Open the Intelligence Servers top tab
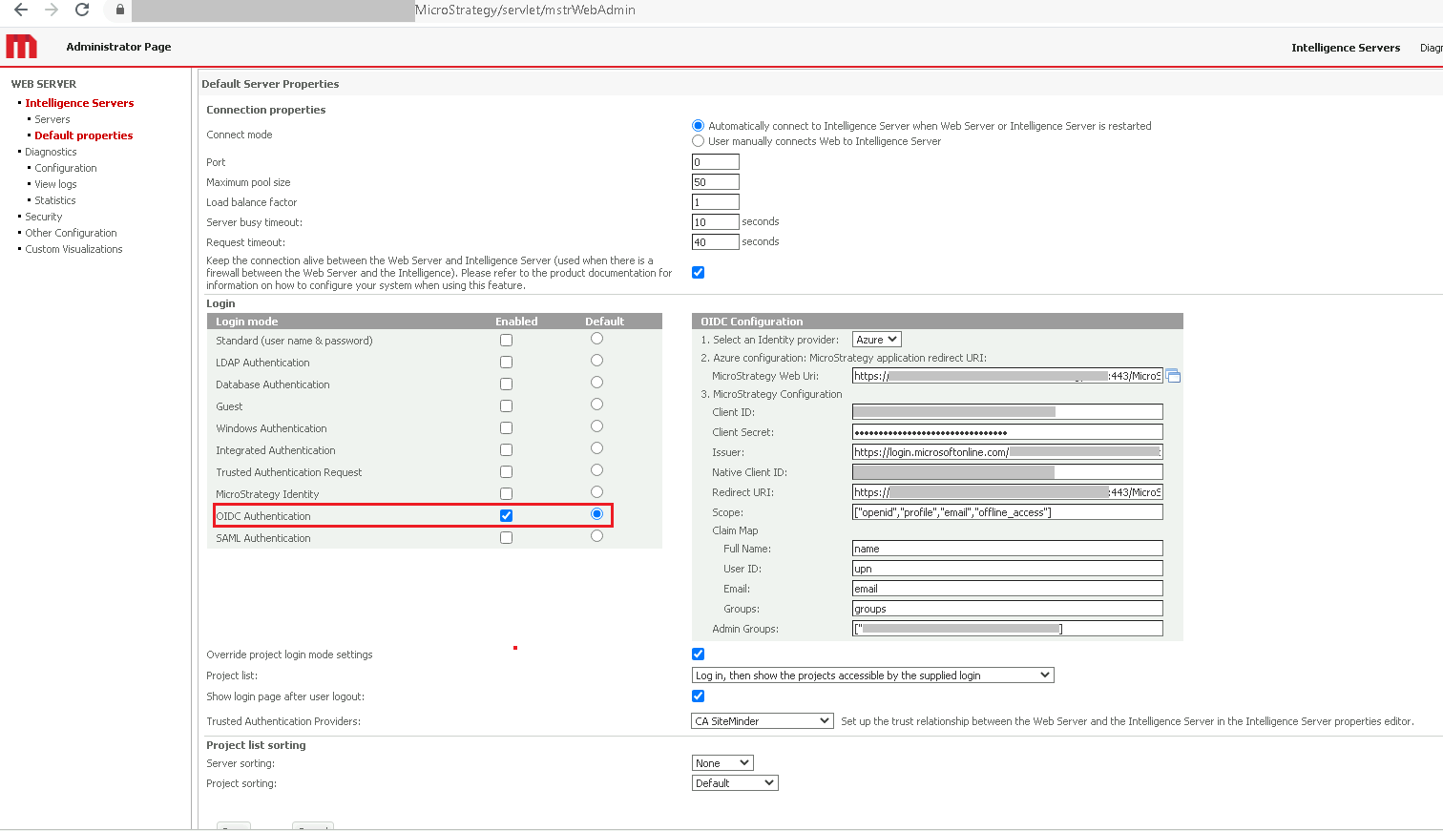 point(1345,48)
